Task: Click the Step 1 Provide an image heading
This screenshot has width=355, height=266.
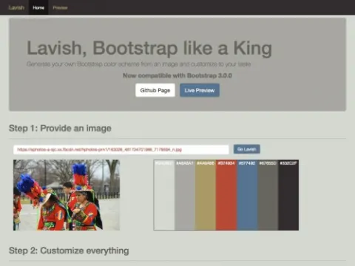Action: pyautogui.click(x=60, y=129)
